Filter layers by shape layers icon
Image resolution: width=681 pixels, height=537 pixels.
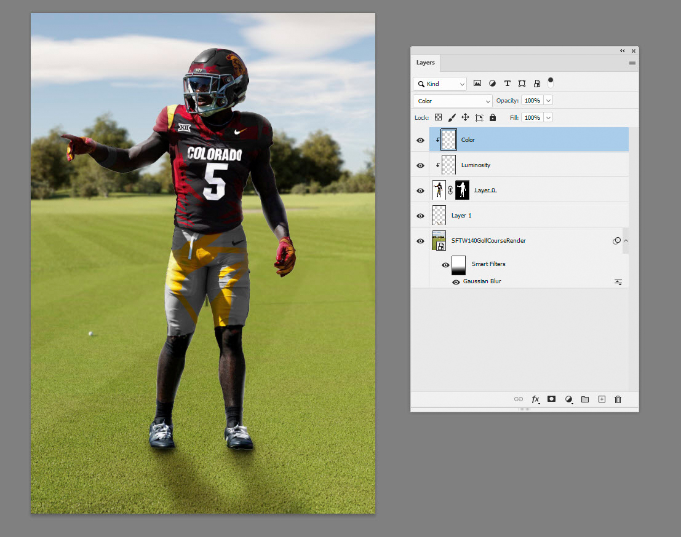click(522, 84)
